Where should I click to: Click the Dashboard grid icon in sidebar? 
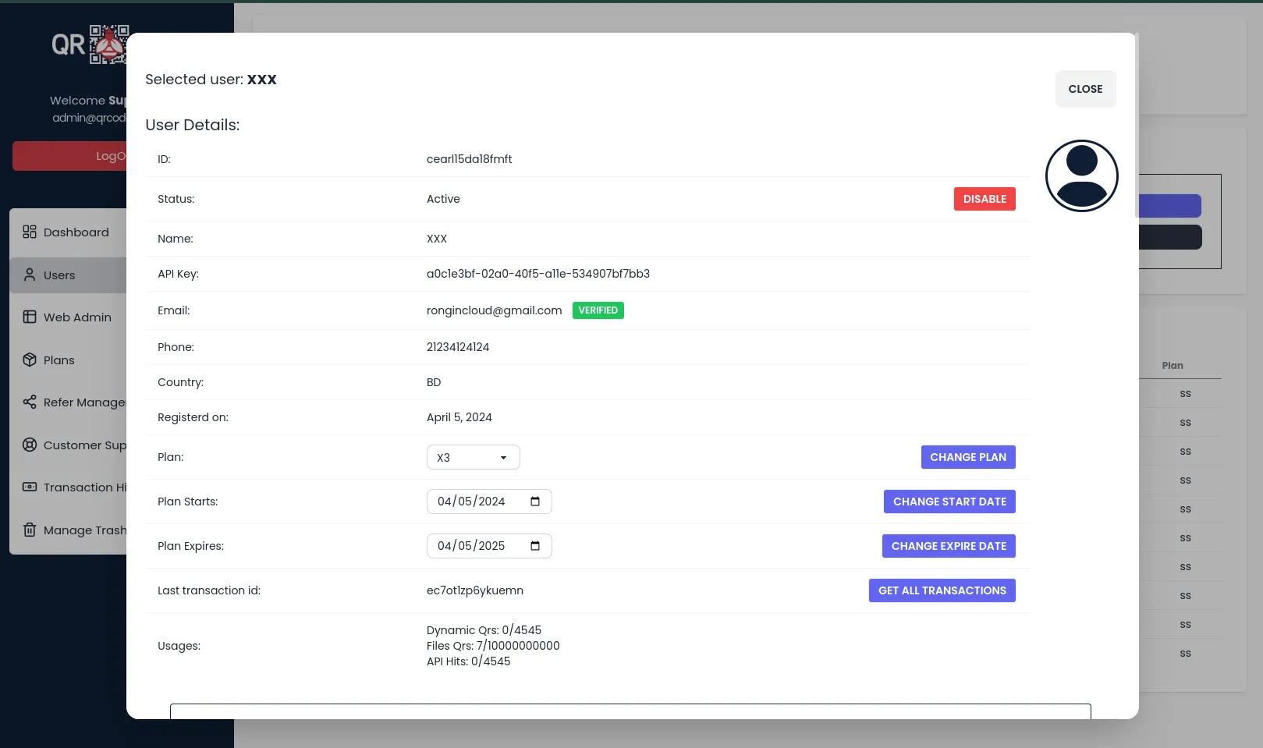point(30,232)
